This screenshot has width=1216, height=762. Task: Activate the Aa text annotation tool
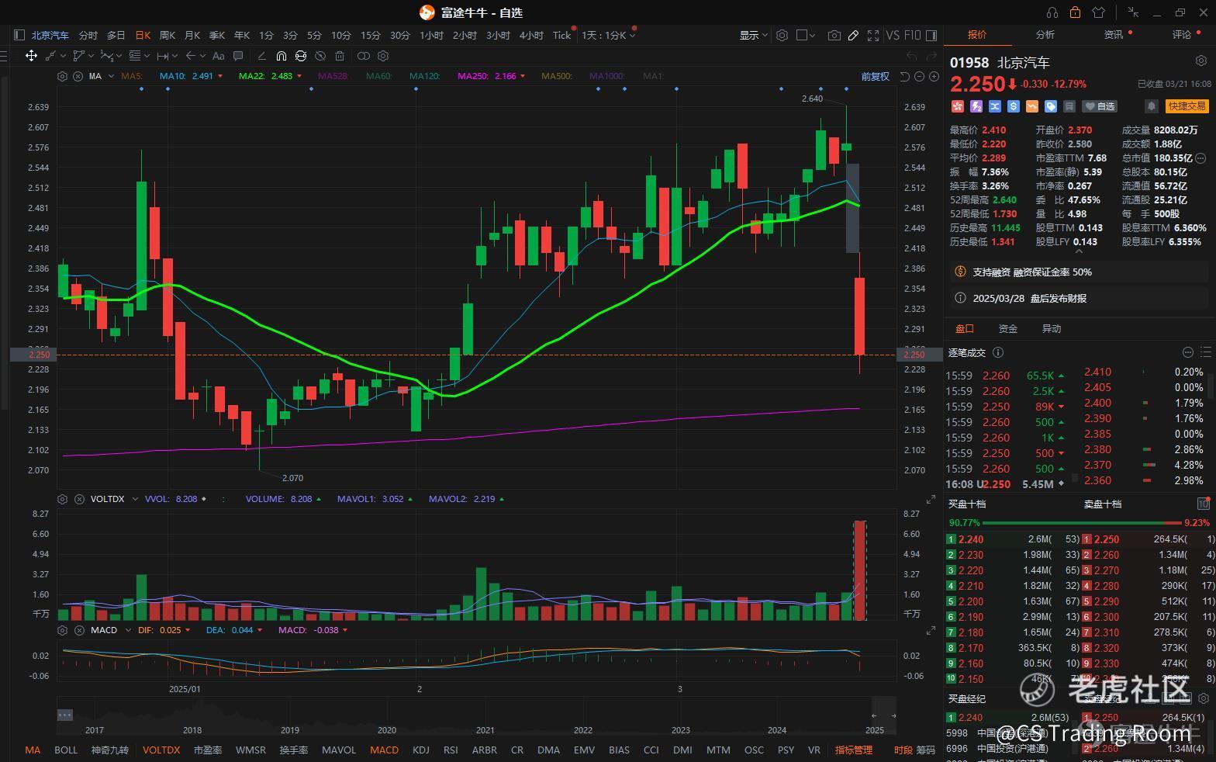tap(218, 56)
